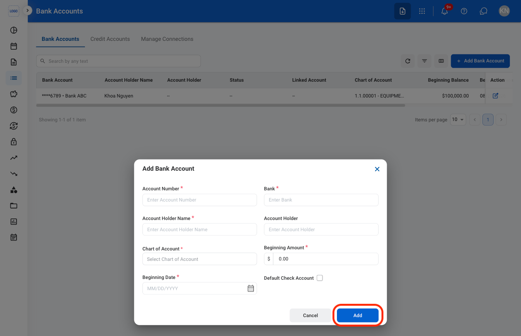Open the Select Chart of Account dropdown
The image size is (521, 336).
200,259
